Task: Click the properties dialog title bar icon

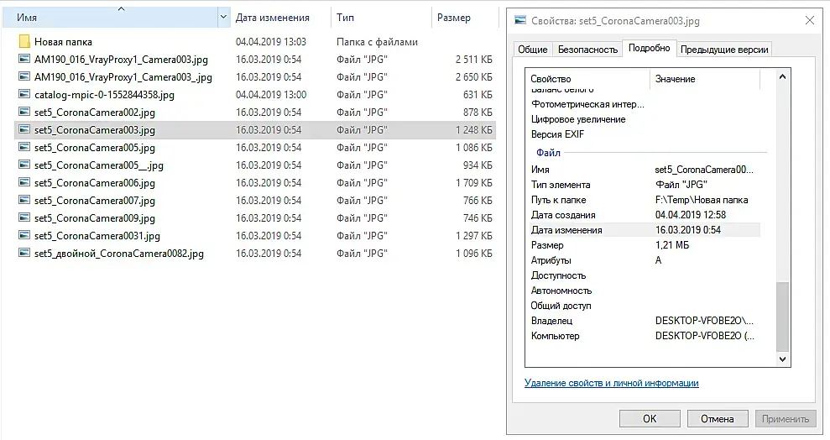Action: (x=520, y=20)
